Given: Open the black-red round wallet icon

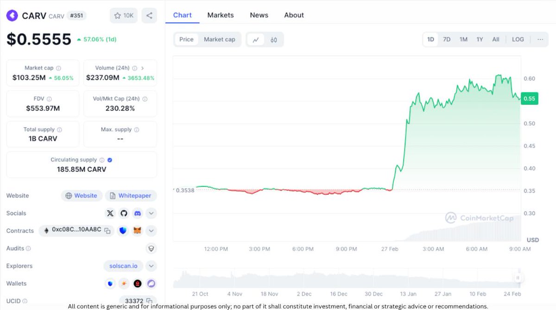Looking at the screenshot, I should coord(138,284).
